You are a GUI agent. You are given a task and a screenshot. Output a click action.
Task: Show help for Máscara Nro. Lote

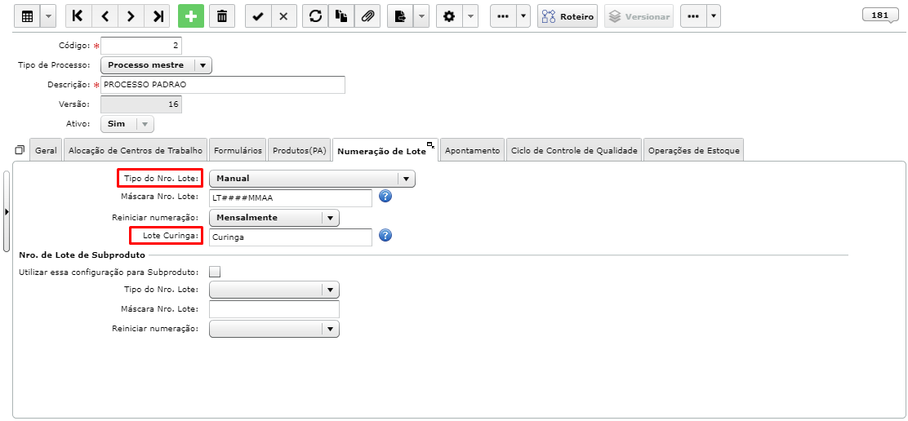(385, 196)
